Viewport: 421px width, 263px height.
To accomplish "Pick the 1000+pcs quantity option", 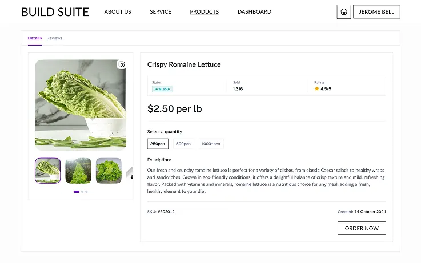I will [211, 144].
